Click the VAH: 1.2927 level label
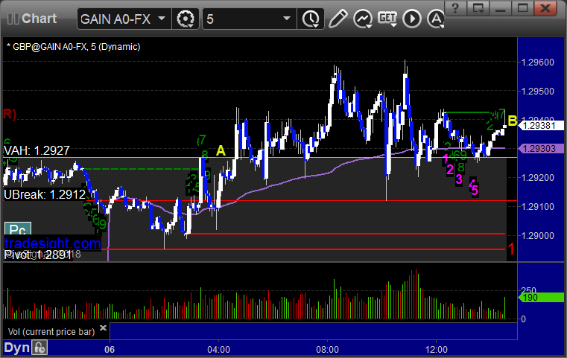This screenshot has height=358, width=567. pyautogui.click(x=37, y=150)
